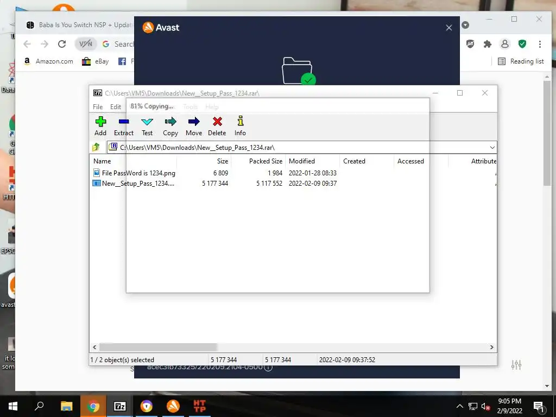The width and height of the screenshot is (556, 417).
Task: Reload the Chrome page
Action: pos(62,44)
